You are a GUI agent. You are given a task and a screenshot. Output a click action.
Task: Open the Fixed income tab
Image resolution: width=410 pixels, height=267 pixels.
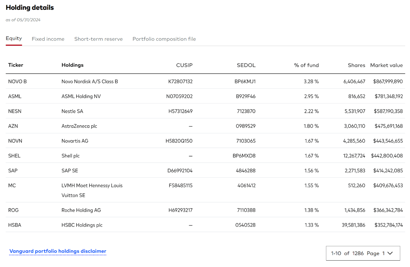(x=48, y=39)
